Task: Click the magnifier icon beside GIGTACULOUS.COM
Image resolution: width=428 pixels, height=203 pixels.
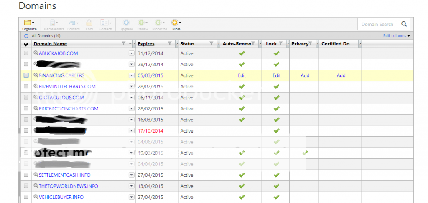Action: (x=36, y=98)
